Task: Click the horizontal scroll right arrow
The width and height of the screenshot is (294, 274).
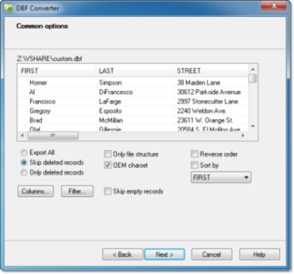Action: point(243,136)
